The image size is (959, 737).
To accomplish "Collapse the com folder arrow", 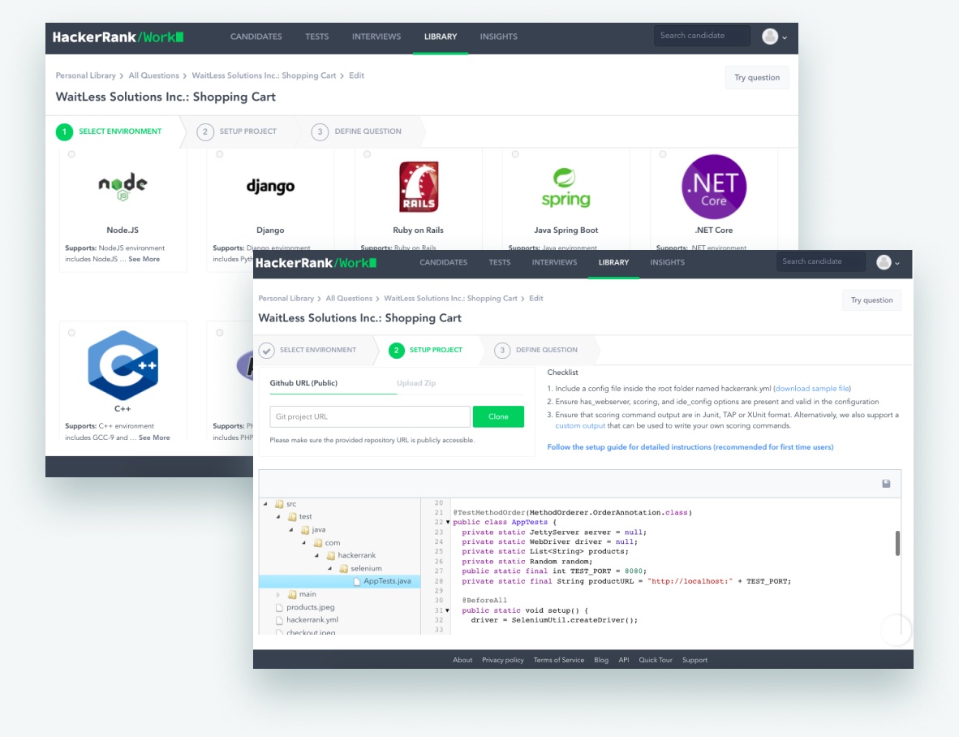I will click(304, 542).
